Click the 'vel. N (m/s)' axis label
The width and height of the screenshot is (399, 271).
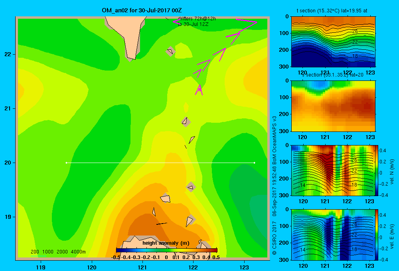[x=392, y=172]
